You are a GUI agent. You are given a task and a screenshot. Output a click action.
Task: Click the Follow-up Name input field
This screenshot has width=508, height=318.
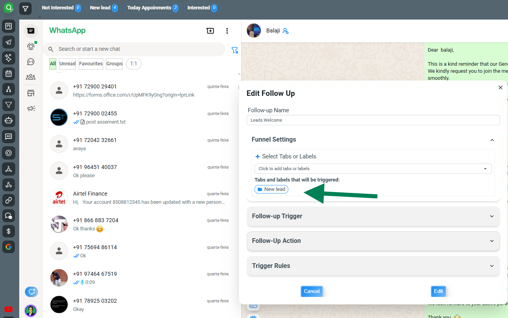tap(373, 120)
